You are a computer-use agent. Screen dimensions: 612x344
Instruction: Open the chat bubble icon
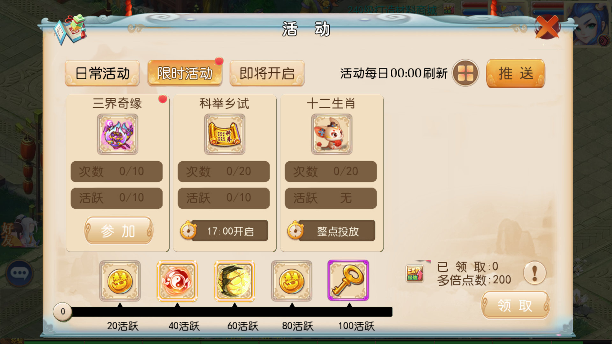(20, 273)
